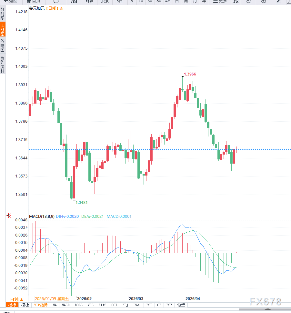Click the 返回 back arrow button

tap(11, 1)
